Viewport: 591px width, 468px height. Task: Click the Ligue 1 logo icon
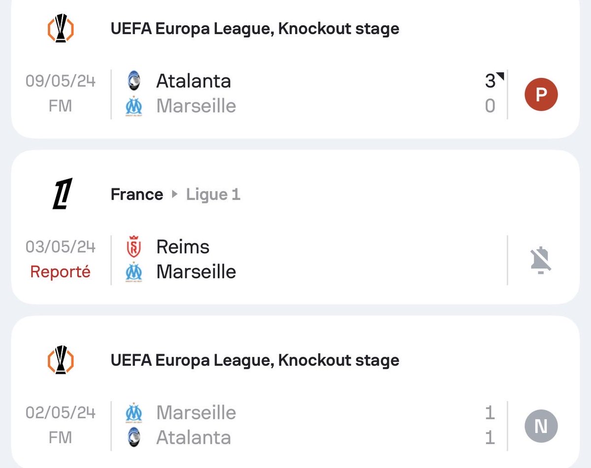[x=63, y=194]
